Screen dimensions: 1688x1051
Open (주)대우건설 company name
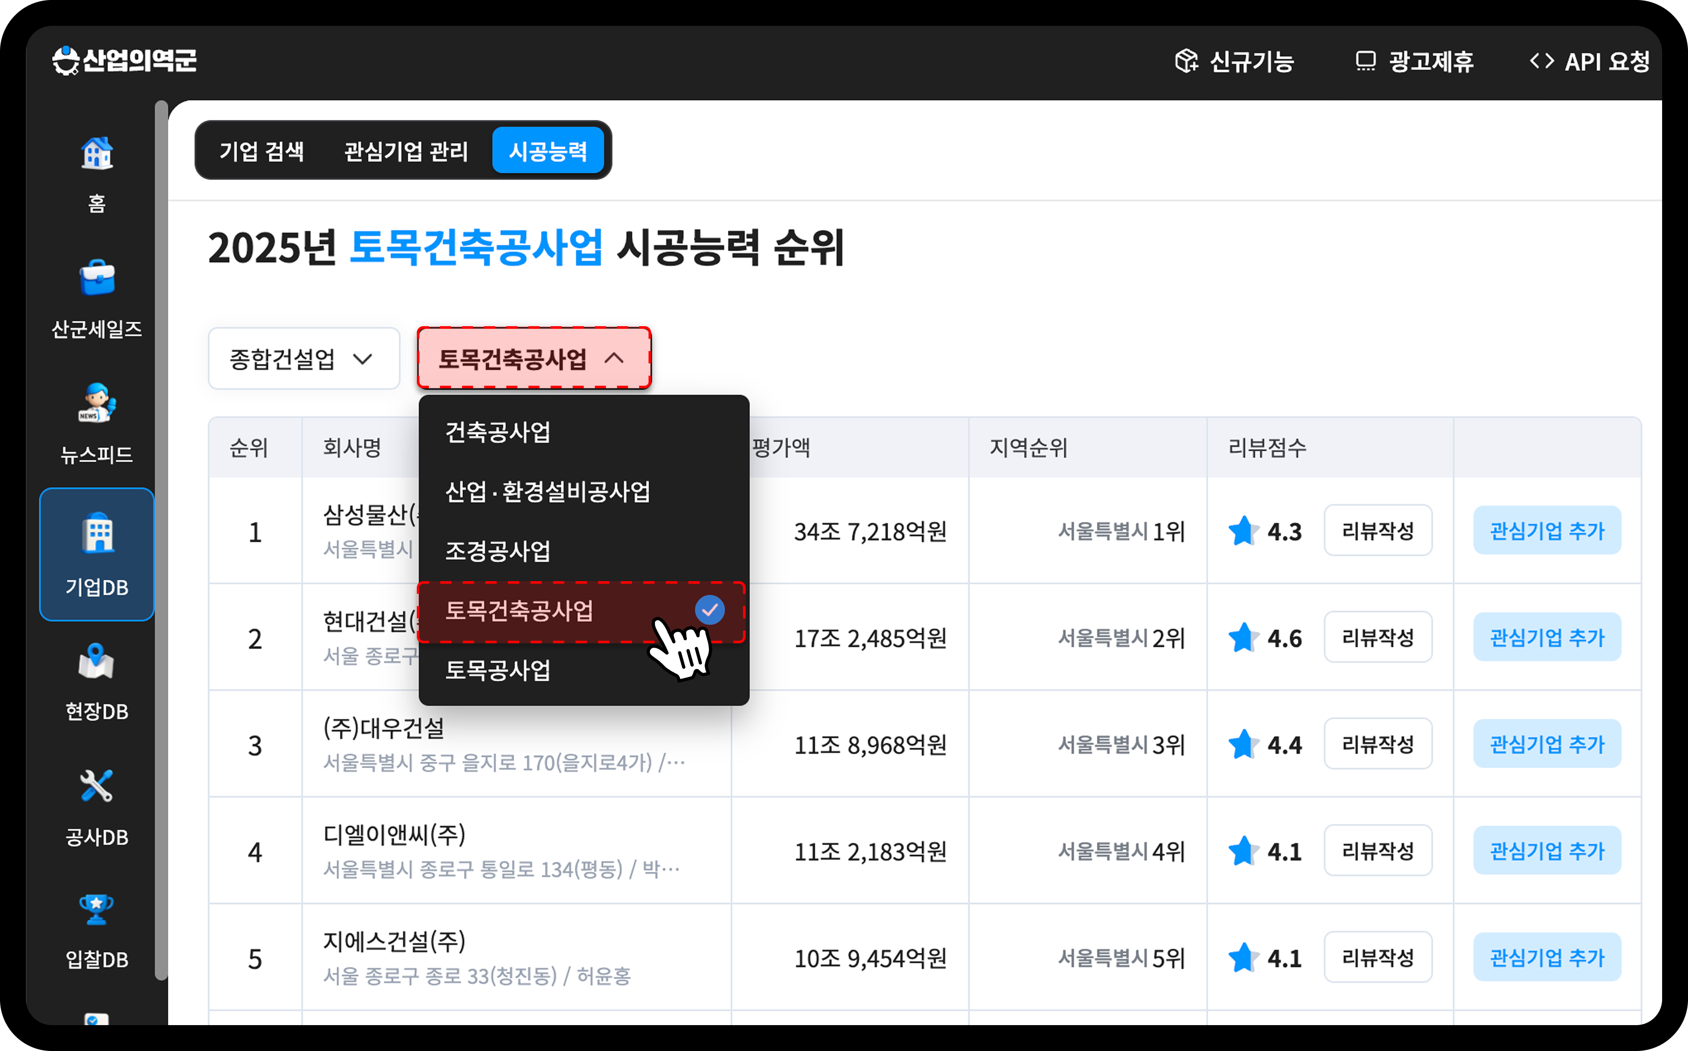coord(384,728)
